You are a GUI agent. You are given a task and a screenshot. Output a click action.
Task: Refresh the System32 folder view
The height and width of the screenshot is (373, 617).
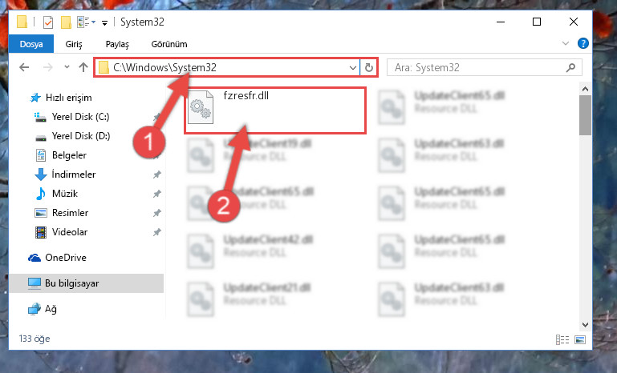click(369, 67)
